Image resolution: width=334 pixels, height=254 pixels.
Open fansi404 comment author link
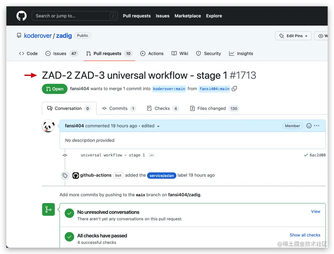pyautogui.click(x=74, y=126)
